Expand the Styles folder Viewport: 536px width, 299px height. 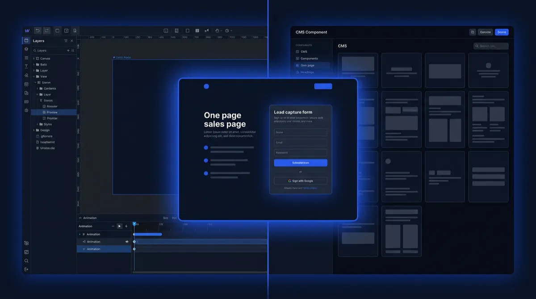click(37, 124)
